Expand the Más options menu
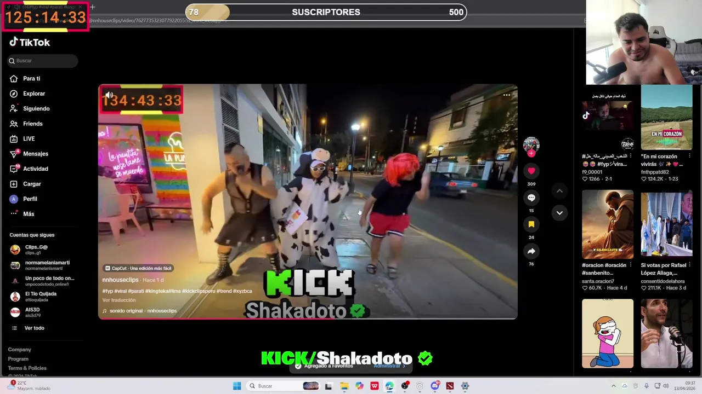702x394 pixels. [29, 214]
